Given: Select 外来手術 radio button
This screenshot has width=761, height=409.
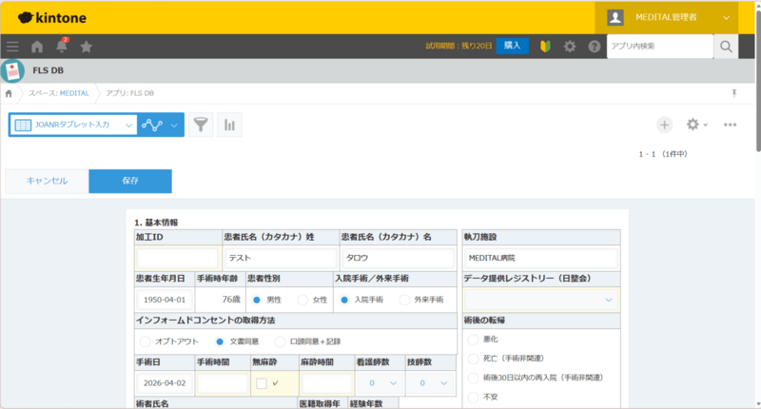Looking at the screenshot, I should [404, 300].
